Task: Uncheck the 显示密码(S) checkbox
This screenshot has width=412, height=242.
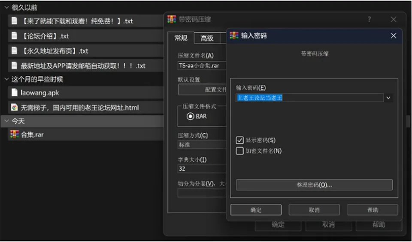Action: [x=239, y=140]
